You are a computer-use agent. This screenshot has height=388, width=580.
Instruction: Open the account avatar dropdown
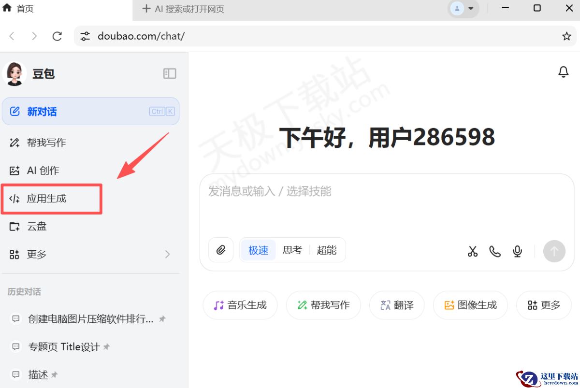pos(463,8)
